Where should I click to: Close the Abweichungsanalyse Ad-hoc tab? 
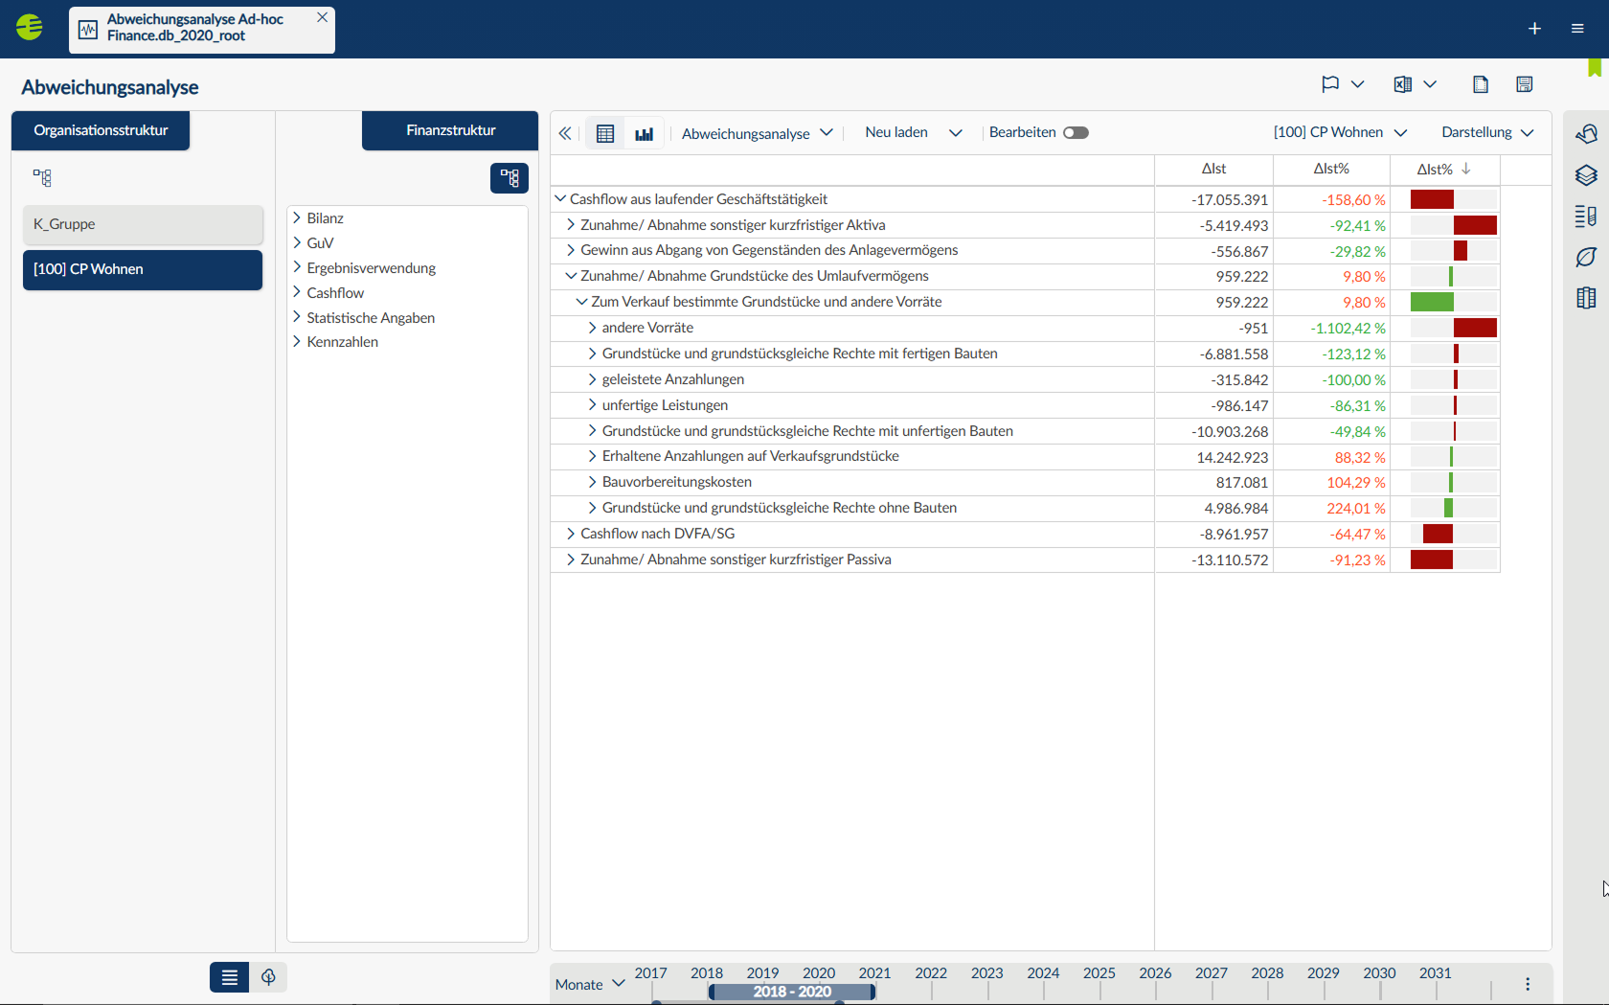point(322,17)
